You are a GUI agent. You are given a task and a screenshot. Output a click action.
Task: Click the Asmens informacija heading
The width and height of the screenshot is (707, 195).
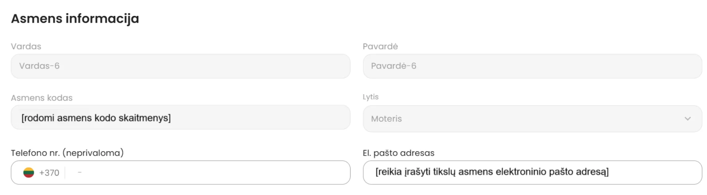point(75,18)
